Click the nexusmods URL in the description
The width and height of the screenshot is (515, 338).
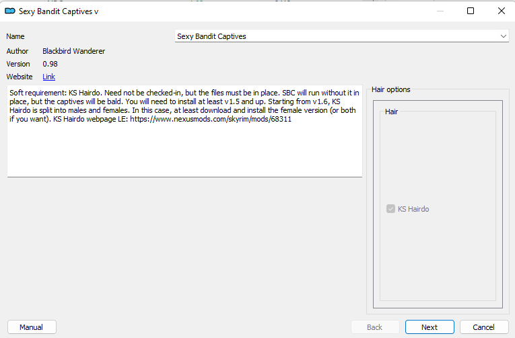tap(211, 119)
